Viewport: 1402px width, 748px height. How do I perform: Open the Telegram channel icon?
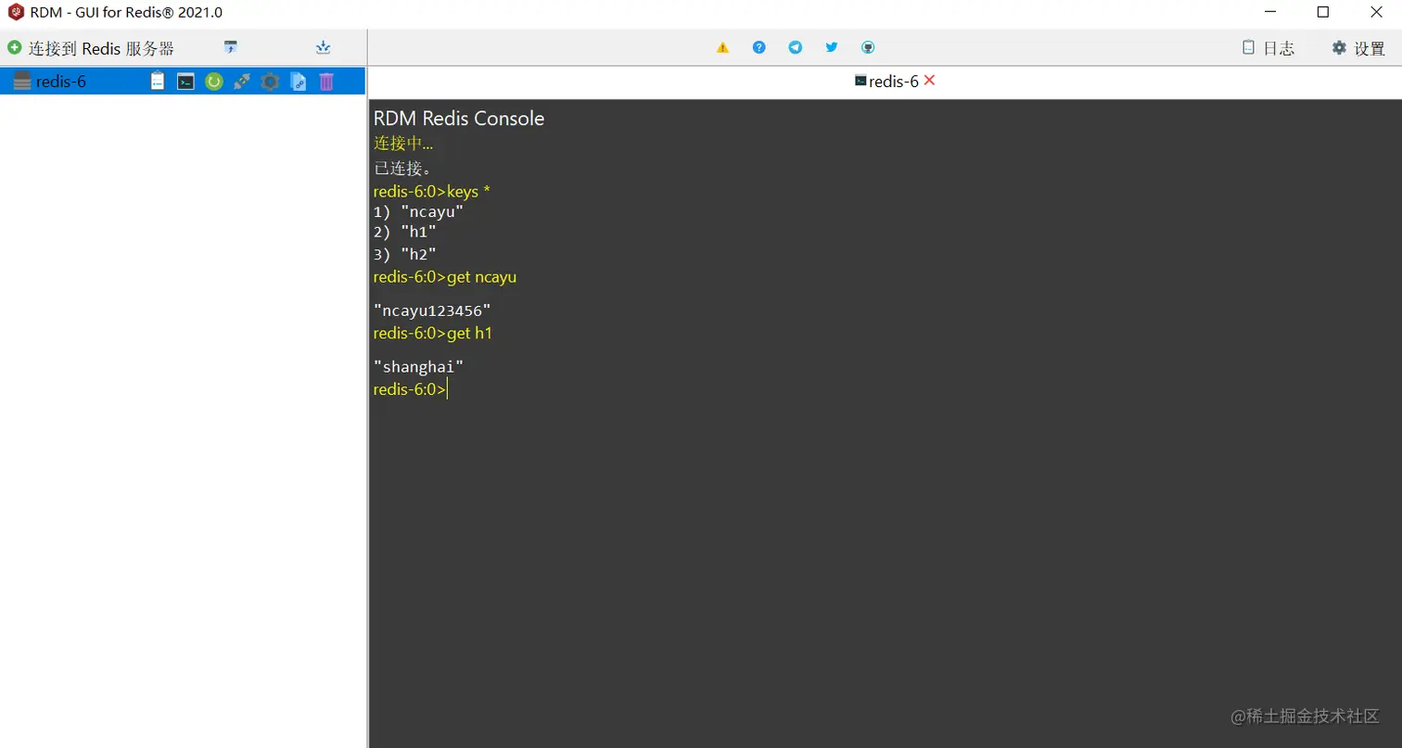pyautogui.click(x=796, y=47)
